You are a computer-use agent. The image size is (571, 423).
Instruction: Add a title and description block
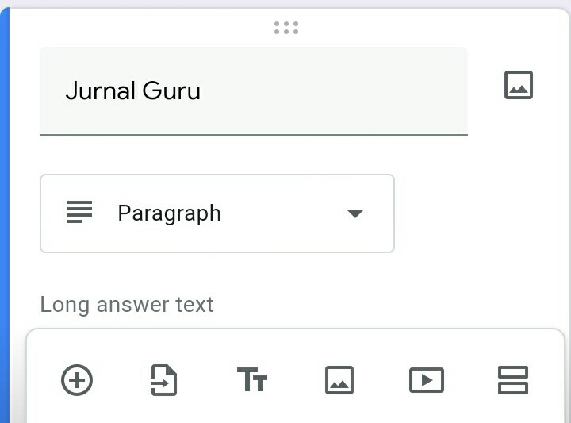tap(252, 380)
